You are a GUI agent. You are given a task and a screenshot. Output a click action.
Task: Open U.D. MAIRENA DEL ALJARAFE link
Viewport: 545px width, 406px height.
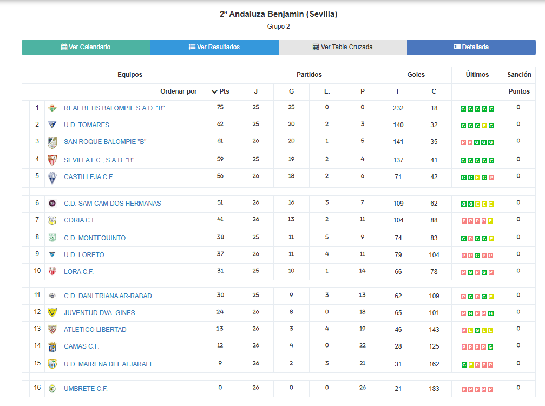point(109,364)
